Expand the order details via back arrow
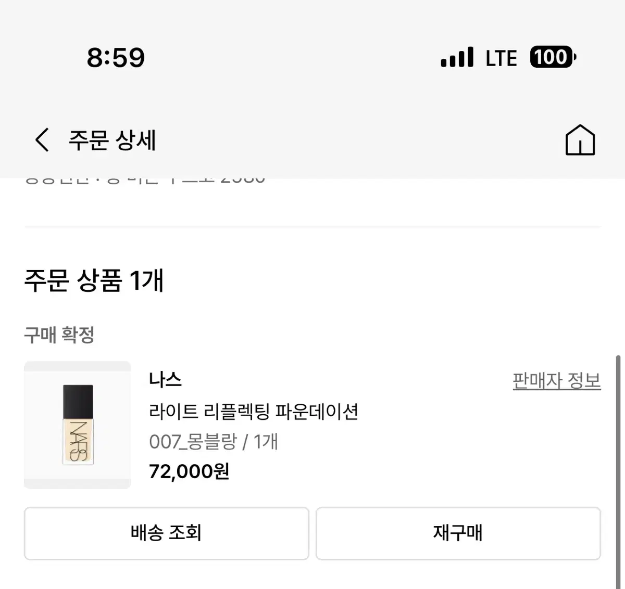 point(42,139)
